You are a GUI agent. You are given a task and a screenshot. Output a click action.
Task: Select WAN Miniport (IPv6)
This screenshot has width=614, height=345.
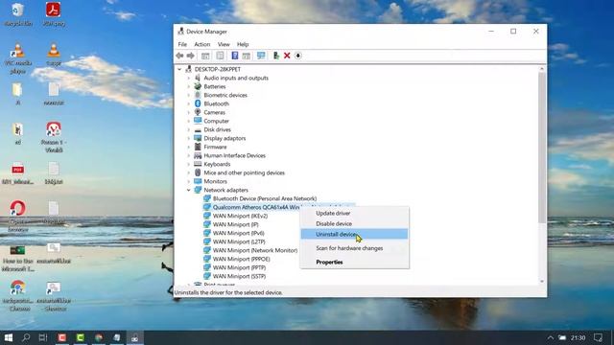coord(239,233)
